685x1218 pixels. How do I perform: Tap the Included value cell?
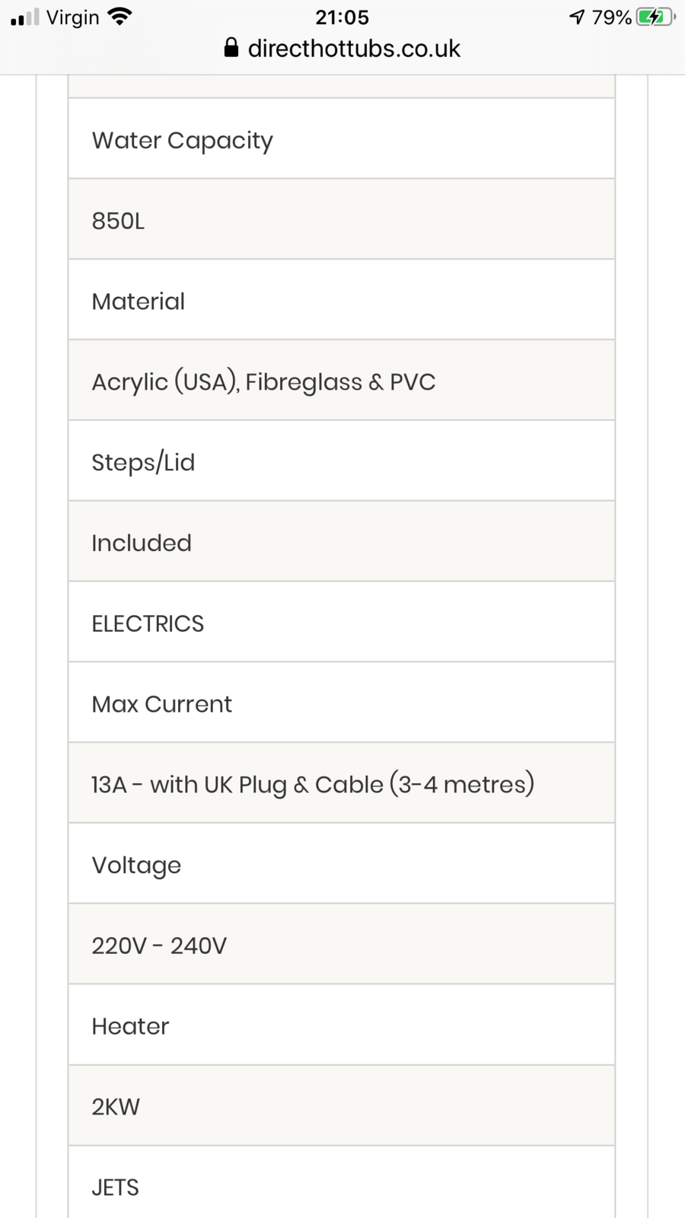point(342,543)
